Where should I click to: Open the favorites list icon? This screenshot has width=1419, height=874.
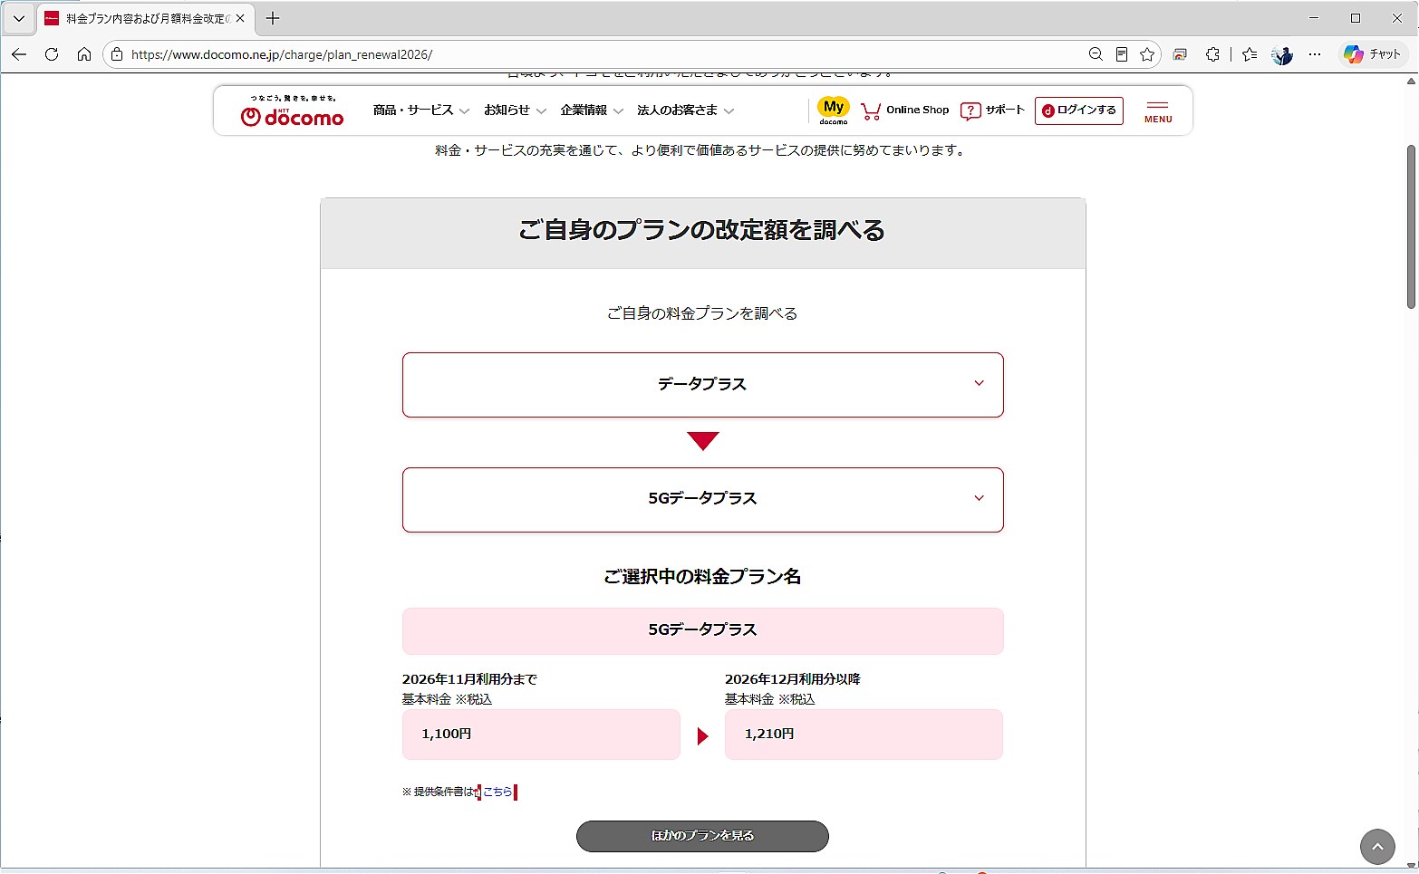(1250, 54)
